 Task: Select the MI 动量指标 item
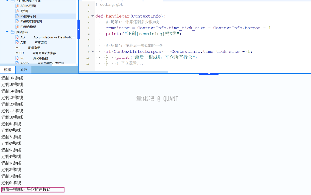coord(28,48)
